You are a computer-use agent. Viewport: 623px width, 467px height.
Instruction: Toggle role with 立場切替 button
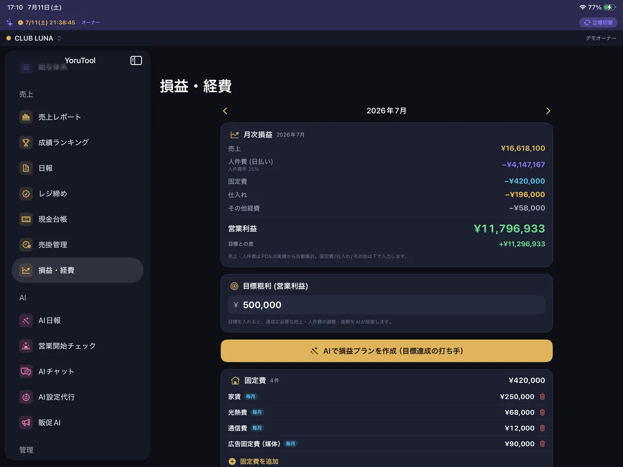(x=598, y=22)
